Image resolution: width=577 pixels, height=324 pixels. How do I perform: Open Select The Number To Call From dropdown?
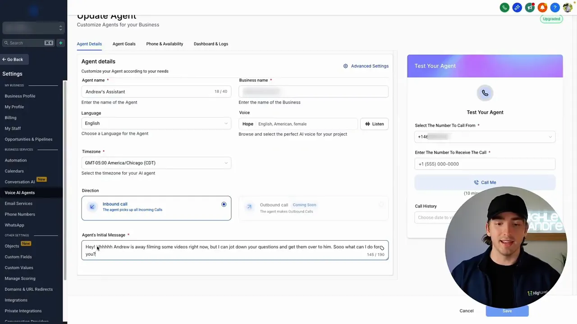pyautogui.click(x=485, y=137)
